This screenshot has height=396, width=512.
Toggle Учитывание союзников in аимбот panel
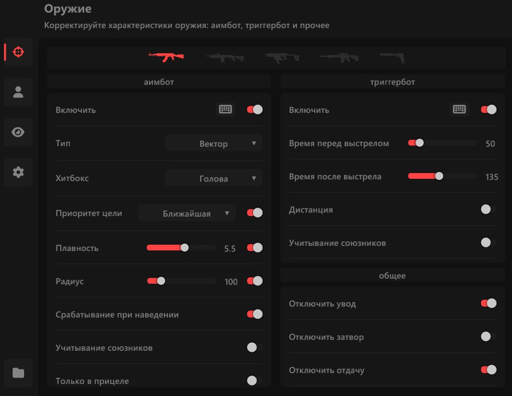click(254, 347)
